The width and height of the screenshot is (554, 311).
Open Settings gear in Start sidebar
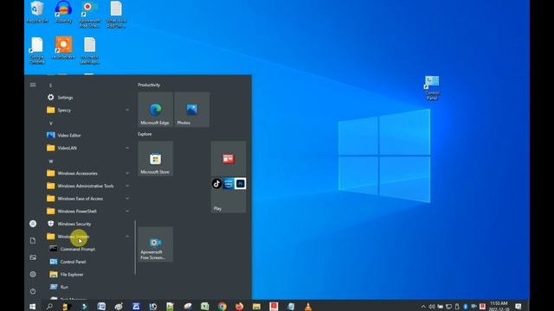point(33,275)
